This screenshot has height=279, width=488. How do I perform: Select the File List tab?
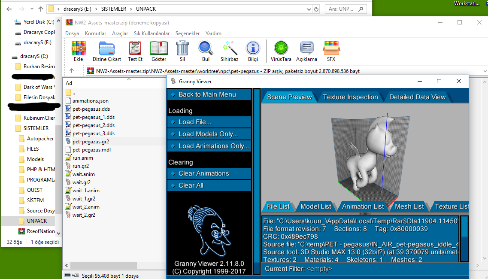278,206
